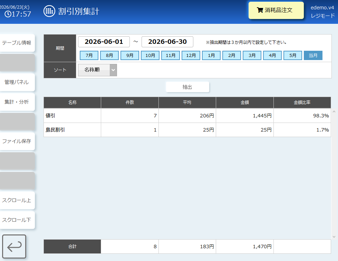Select the 10月 month button
338x261 pixels.
(150, 55)
